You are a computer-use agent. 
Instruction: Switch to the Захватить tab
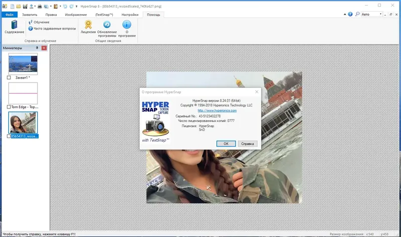pos(30,15)
